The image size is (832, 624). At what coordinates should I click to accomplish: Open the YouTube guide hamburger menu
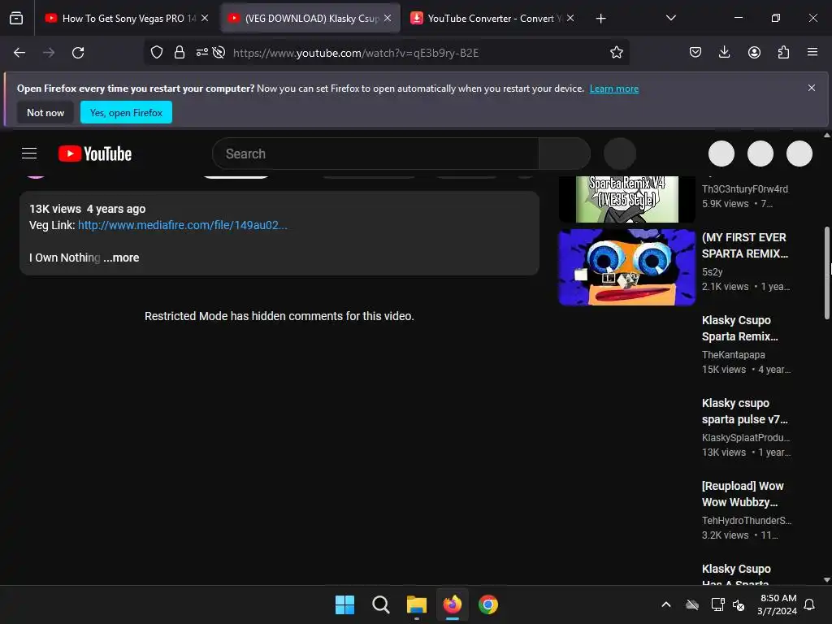[29, 154]
